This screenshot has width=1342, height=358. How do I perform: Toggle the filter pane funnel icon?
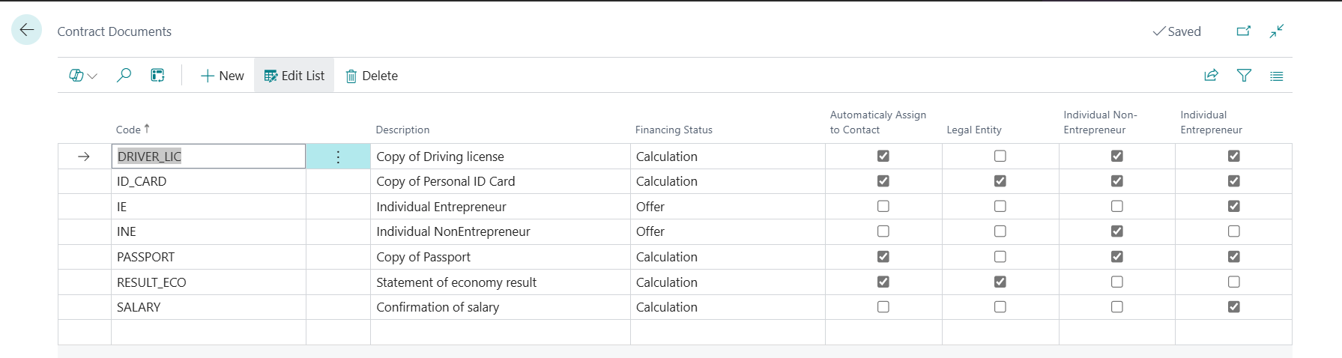click(1244, 76)
